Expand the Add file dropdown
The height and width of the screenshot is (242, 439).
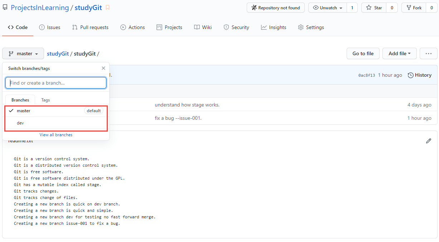click(x=399, y=53)
